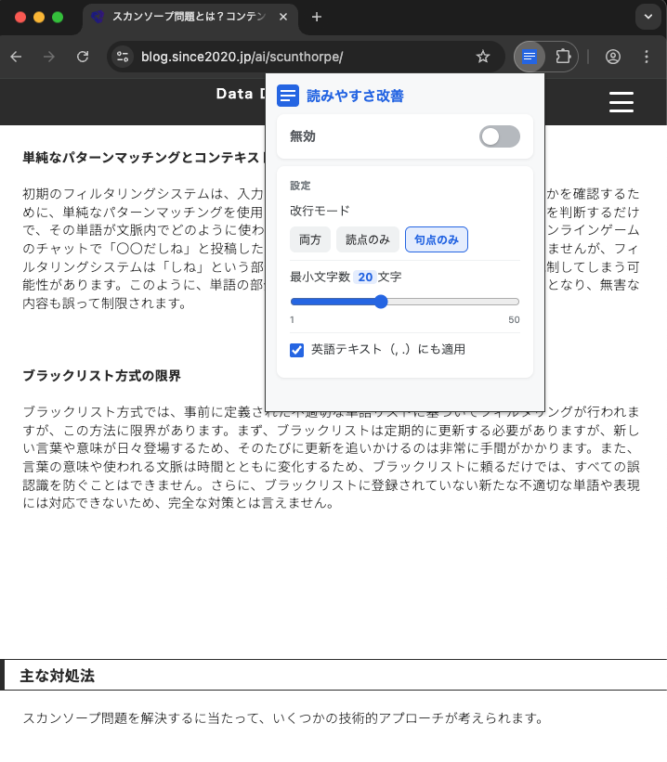Open the Chrome profile avatar icon
This screenshot has width=667, height=762.
[x=613, y=57]
